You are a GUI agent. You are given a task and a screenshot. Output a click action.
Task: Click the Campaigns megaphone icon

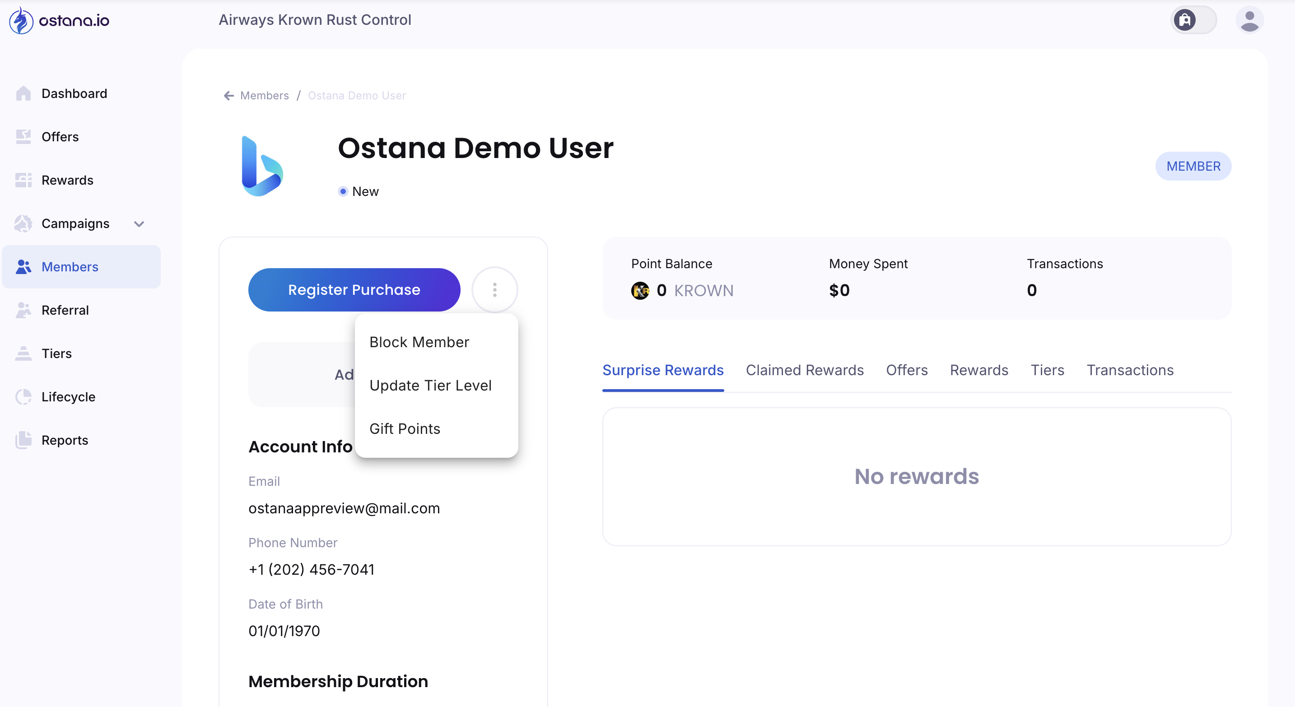23,223
